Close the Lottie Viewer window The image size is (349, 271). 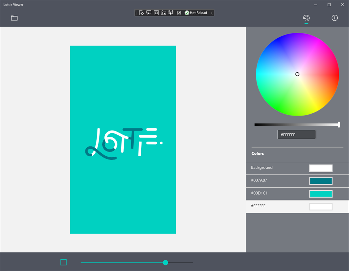coord(342,5)
